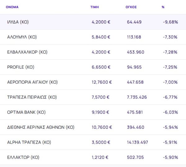Open ΑΕΡΟΠΟΡΙΑ ΑΙΓΑΙΟΥ (ΚΟ) stock page

[33, 82]
